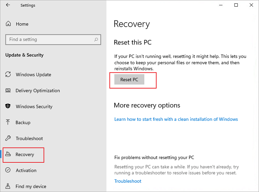Image resolution: width=259 pixels, height=192 pixels.
Task: Go to Windows Security settings
Action: pyautogui.click(x=34, y=106)
